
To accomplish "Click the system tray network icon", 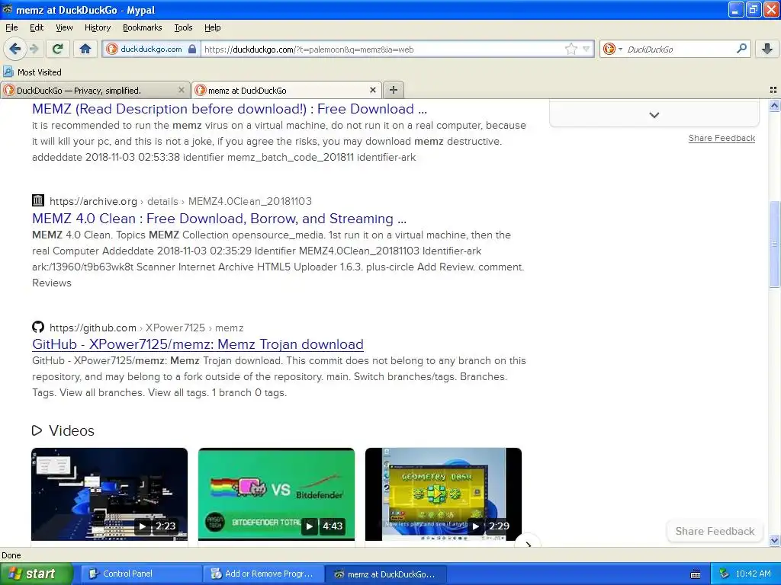I will [725, 574].
